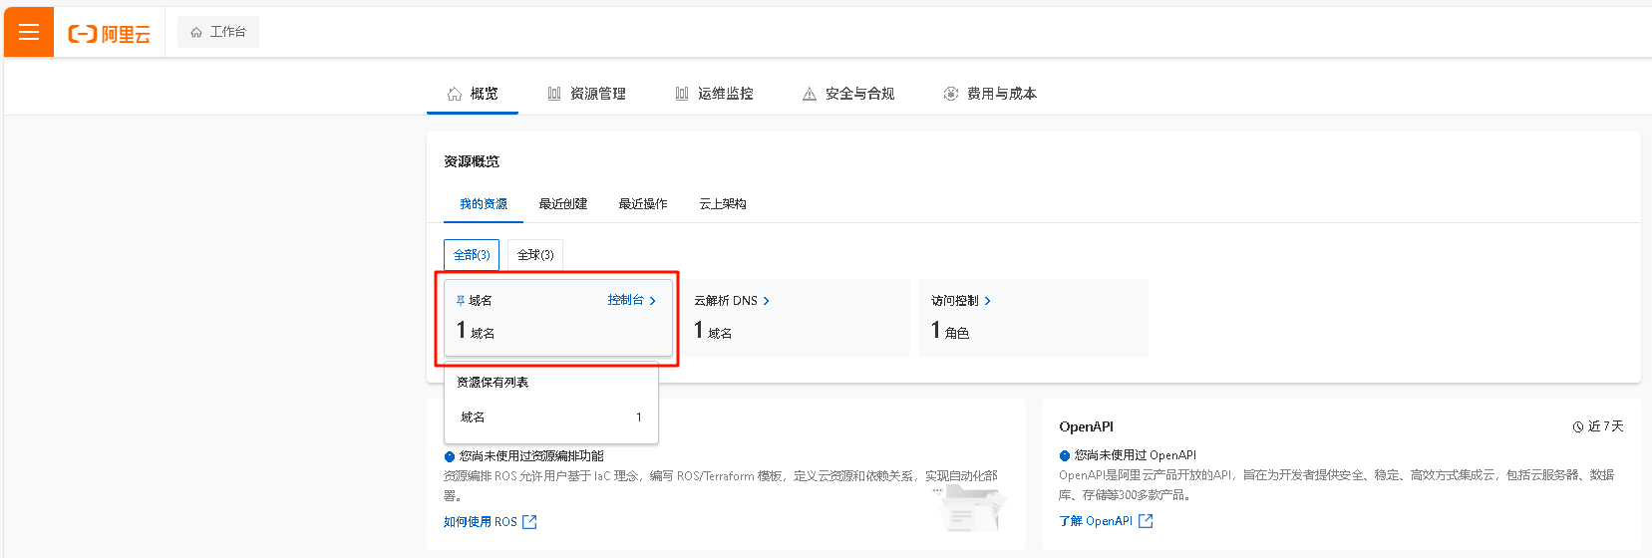The image size is (1652, 558).
Task: Open the 安全与合规 tab
Action: [848, 94]
